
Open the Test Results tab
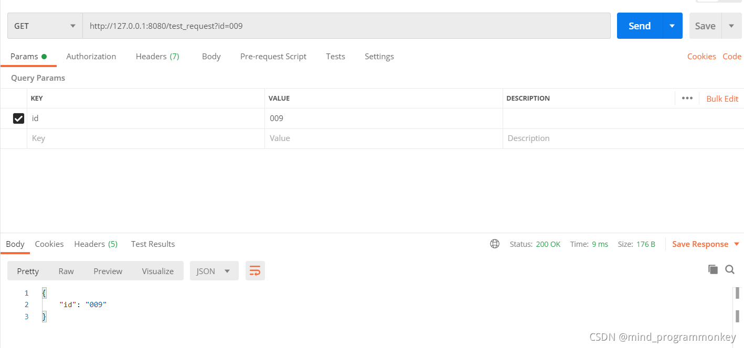click(x=153, y=244)
